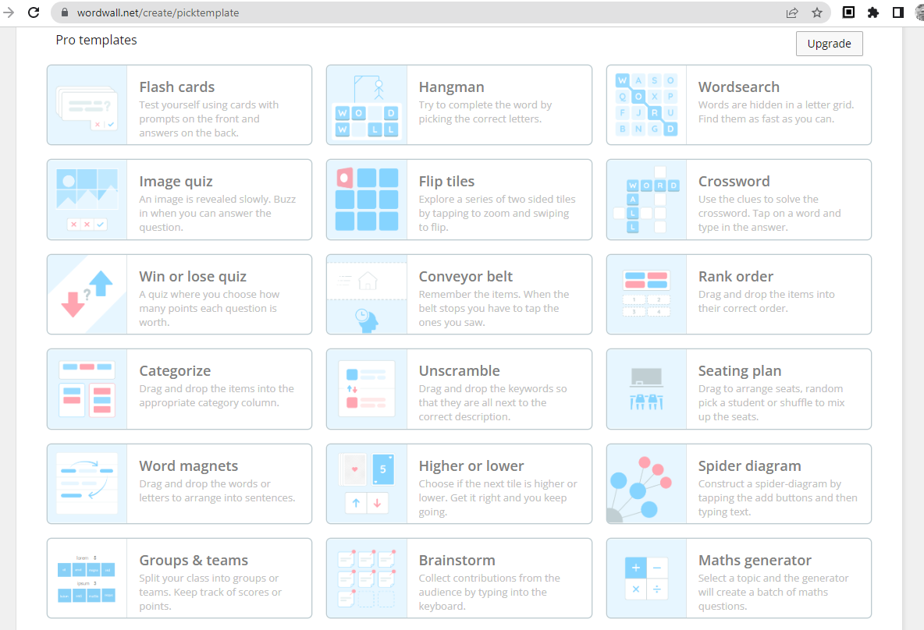Click the share page icon in address bar
The height and width of the screenshot is (630, 924).
792,12
